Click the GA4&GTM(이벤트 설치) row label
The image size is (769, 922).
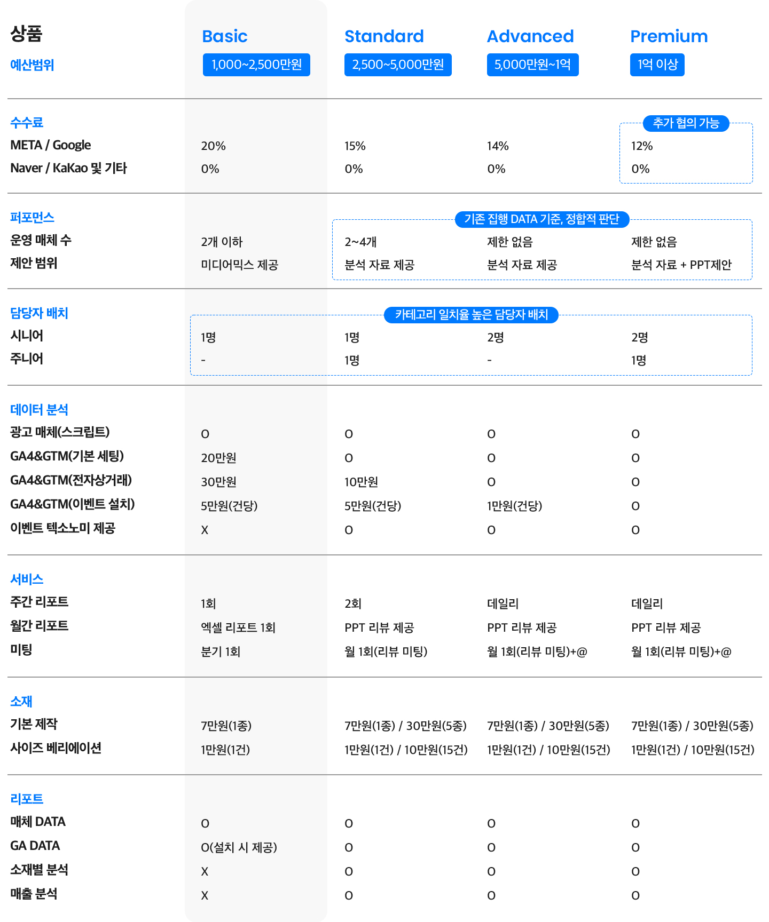click(x=73, y=504)
